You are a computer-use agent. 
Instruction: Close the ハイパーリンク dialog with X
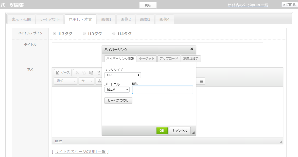pos(192,49)
